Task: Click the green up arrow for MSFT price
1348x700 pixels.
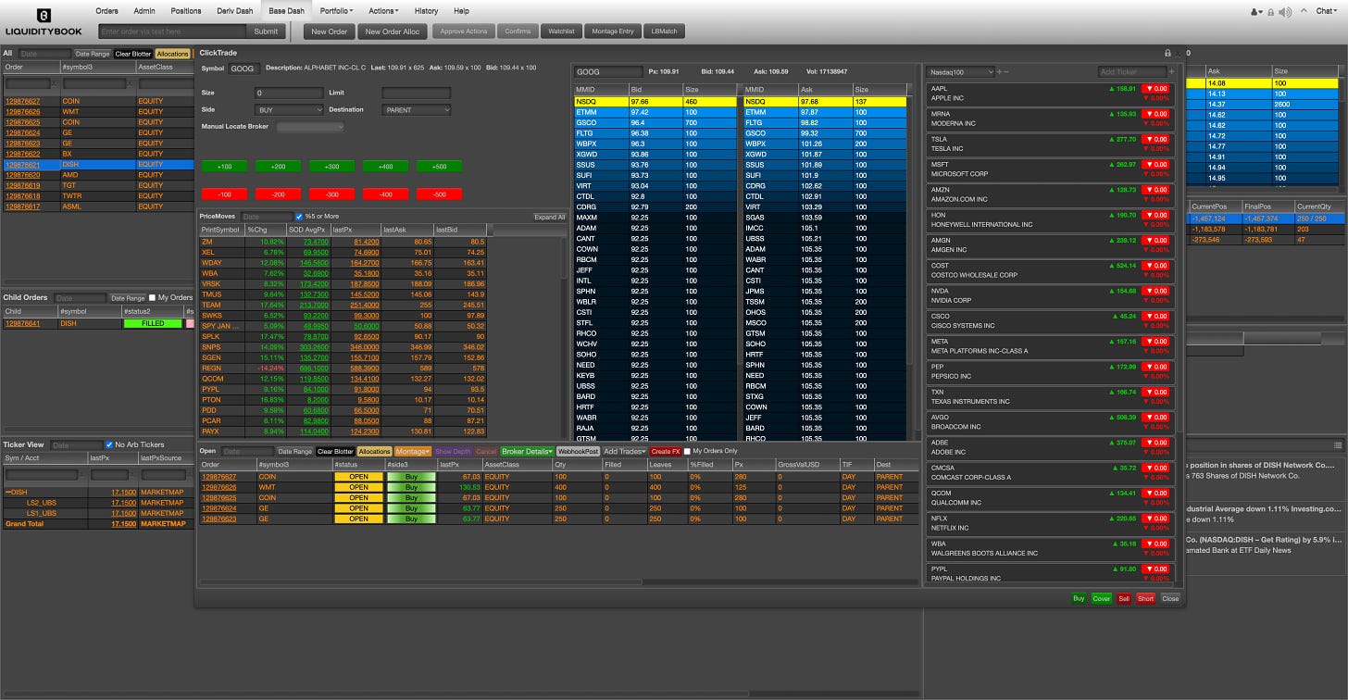Action: click(1112, 165)
